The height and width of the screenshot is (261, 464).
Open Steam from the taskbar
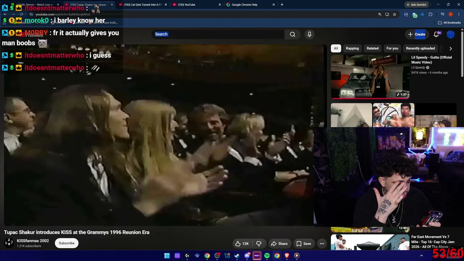pos(237,256)
